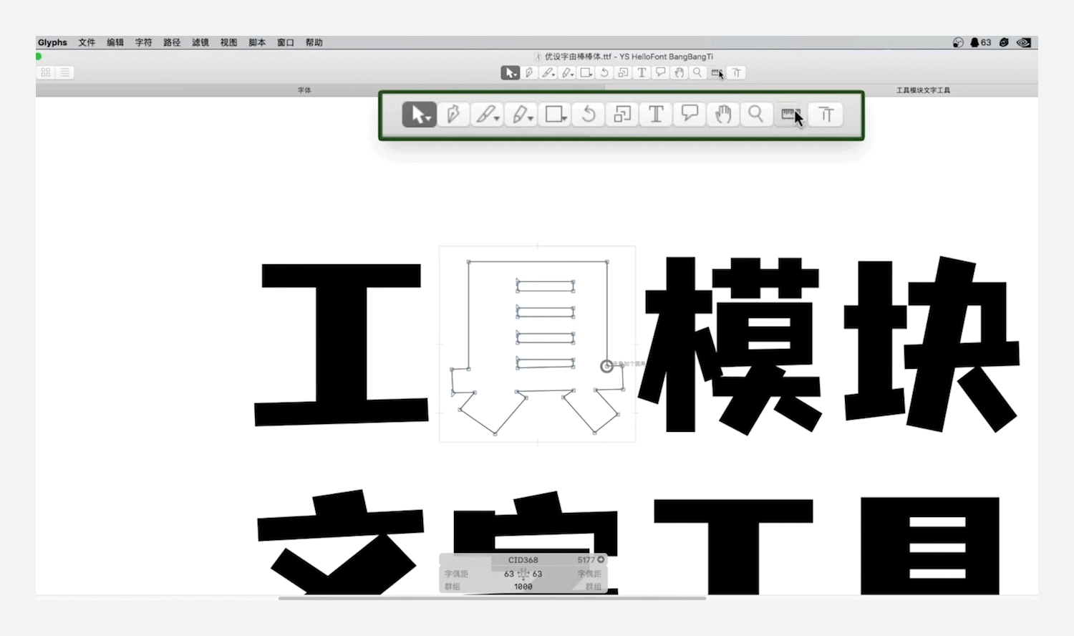This screenshot has width=1074, height=636.
Task: Open the 视图 menu
Action: click(x=228, y=42)
